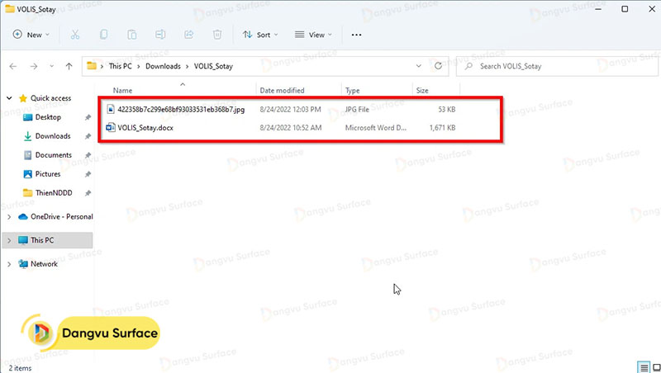Click the Share icon in toolbar
Image resolution: width=661 pixels, height=373 pixels.
[x=189, y=35]
